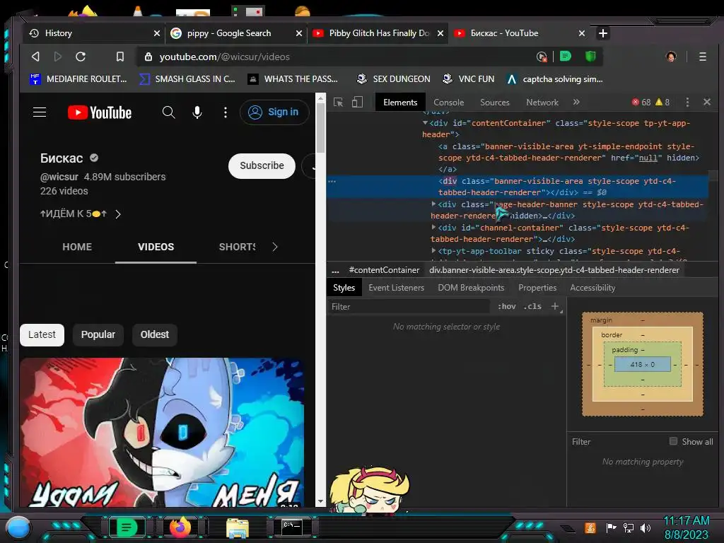Open the DOM Breakpoints pane tab
Screen dimensions: 724x543
pyautogui.click(x=471, y=288)
